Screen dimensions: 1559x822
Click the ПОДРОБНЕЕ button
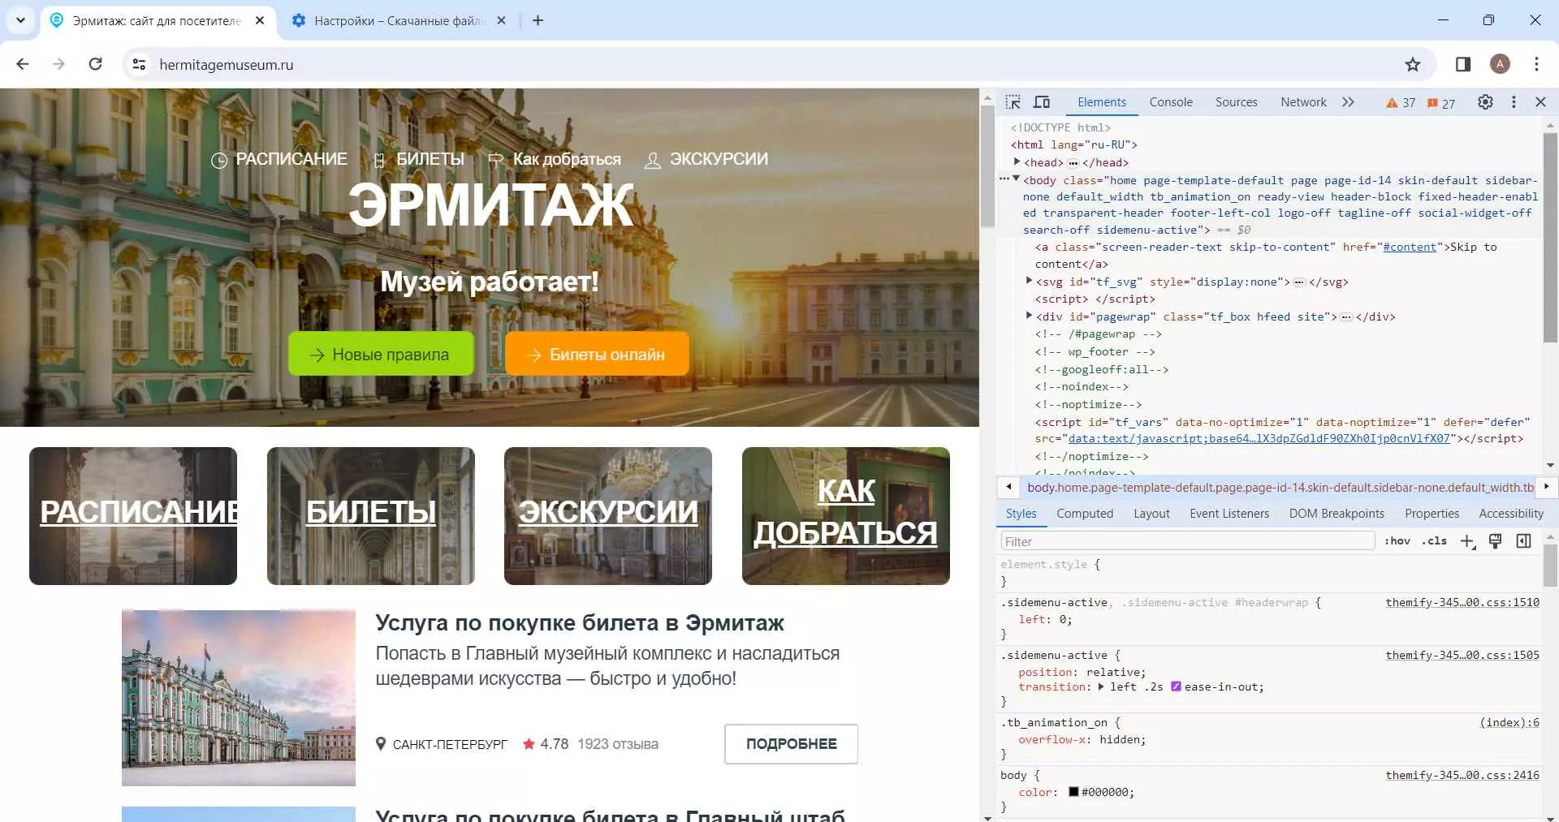[x=791, y=744]
